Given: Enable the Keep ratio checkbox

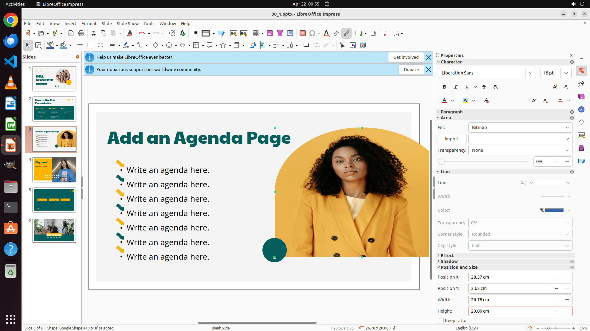Looking at the screenshot, I should pos(441,321).
